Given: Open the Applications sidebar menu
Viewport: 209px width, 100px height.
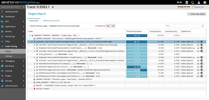Looking at the screenshot, I should tap(13, 26).
